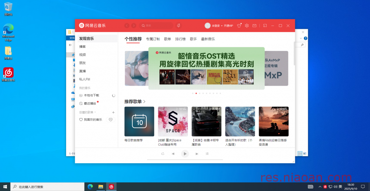This screenshot has width=370, height=191.
Task: Open the skin theme shirt icon
Action: (239, 26)
